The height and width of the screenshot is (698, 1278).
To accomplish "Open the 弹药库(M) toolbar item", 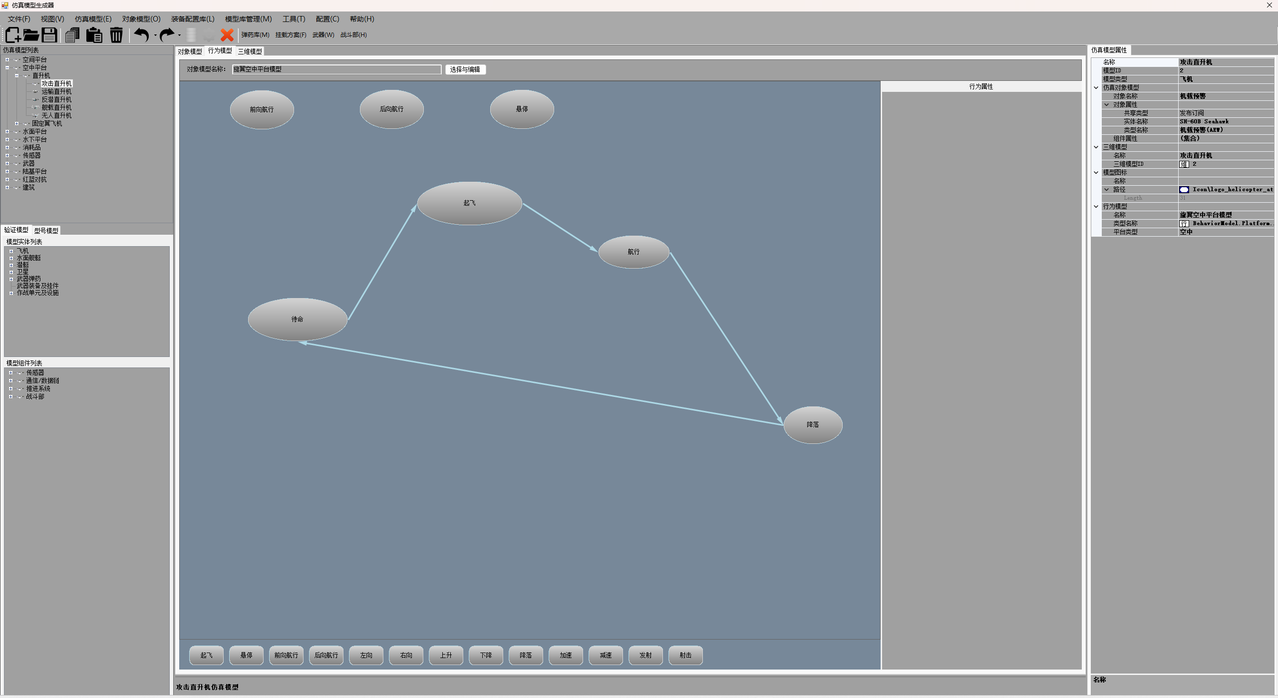I will pyautogui.click(x=255, y=35).
